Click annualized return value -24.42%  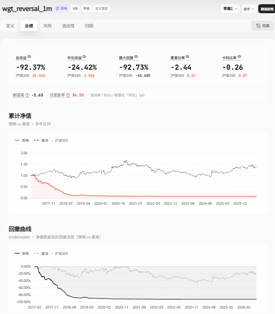tap(82, 67)
